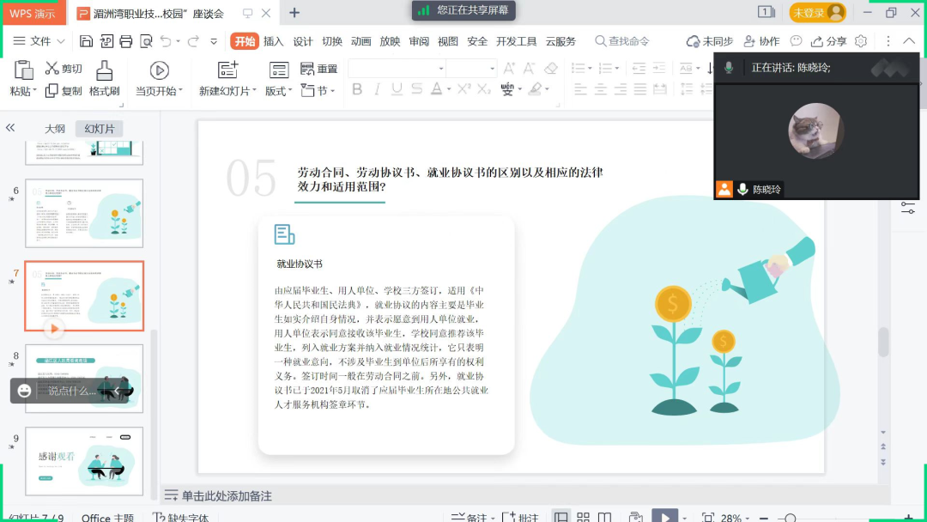Screen dimensions: 927x522
Task: Open the Layout (版式) dropdown
Action: (278, 91)
